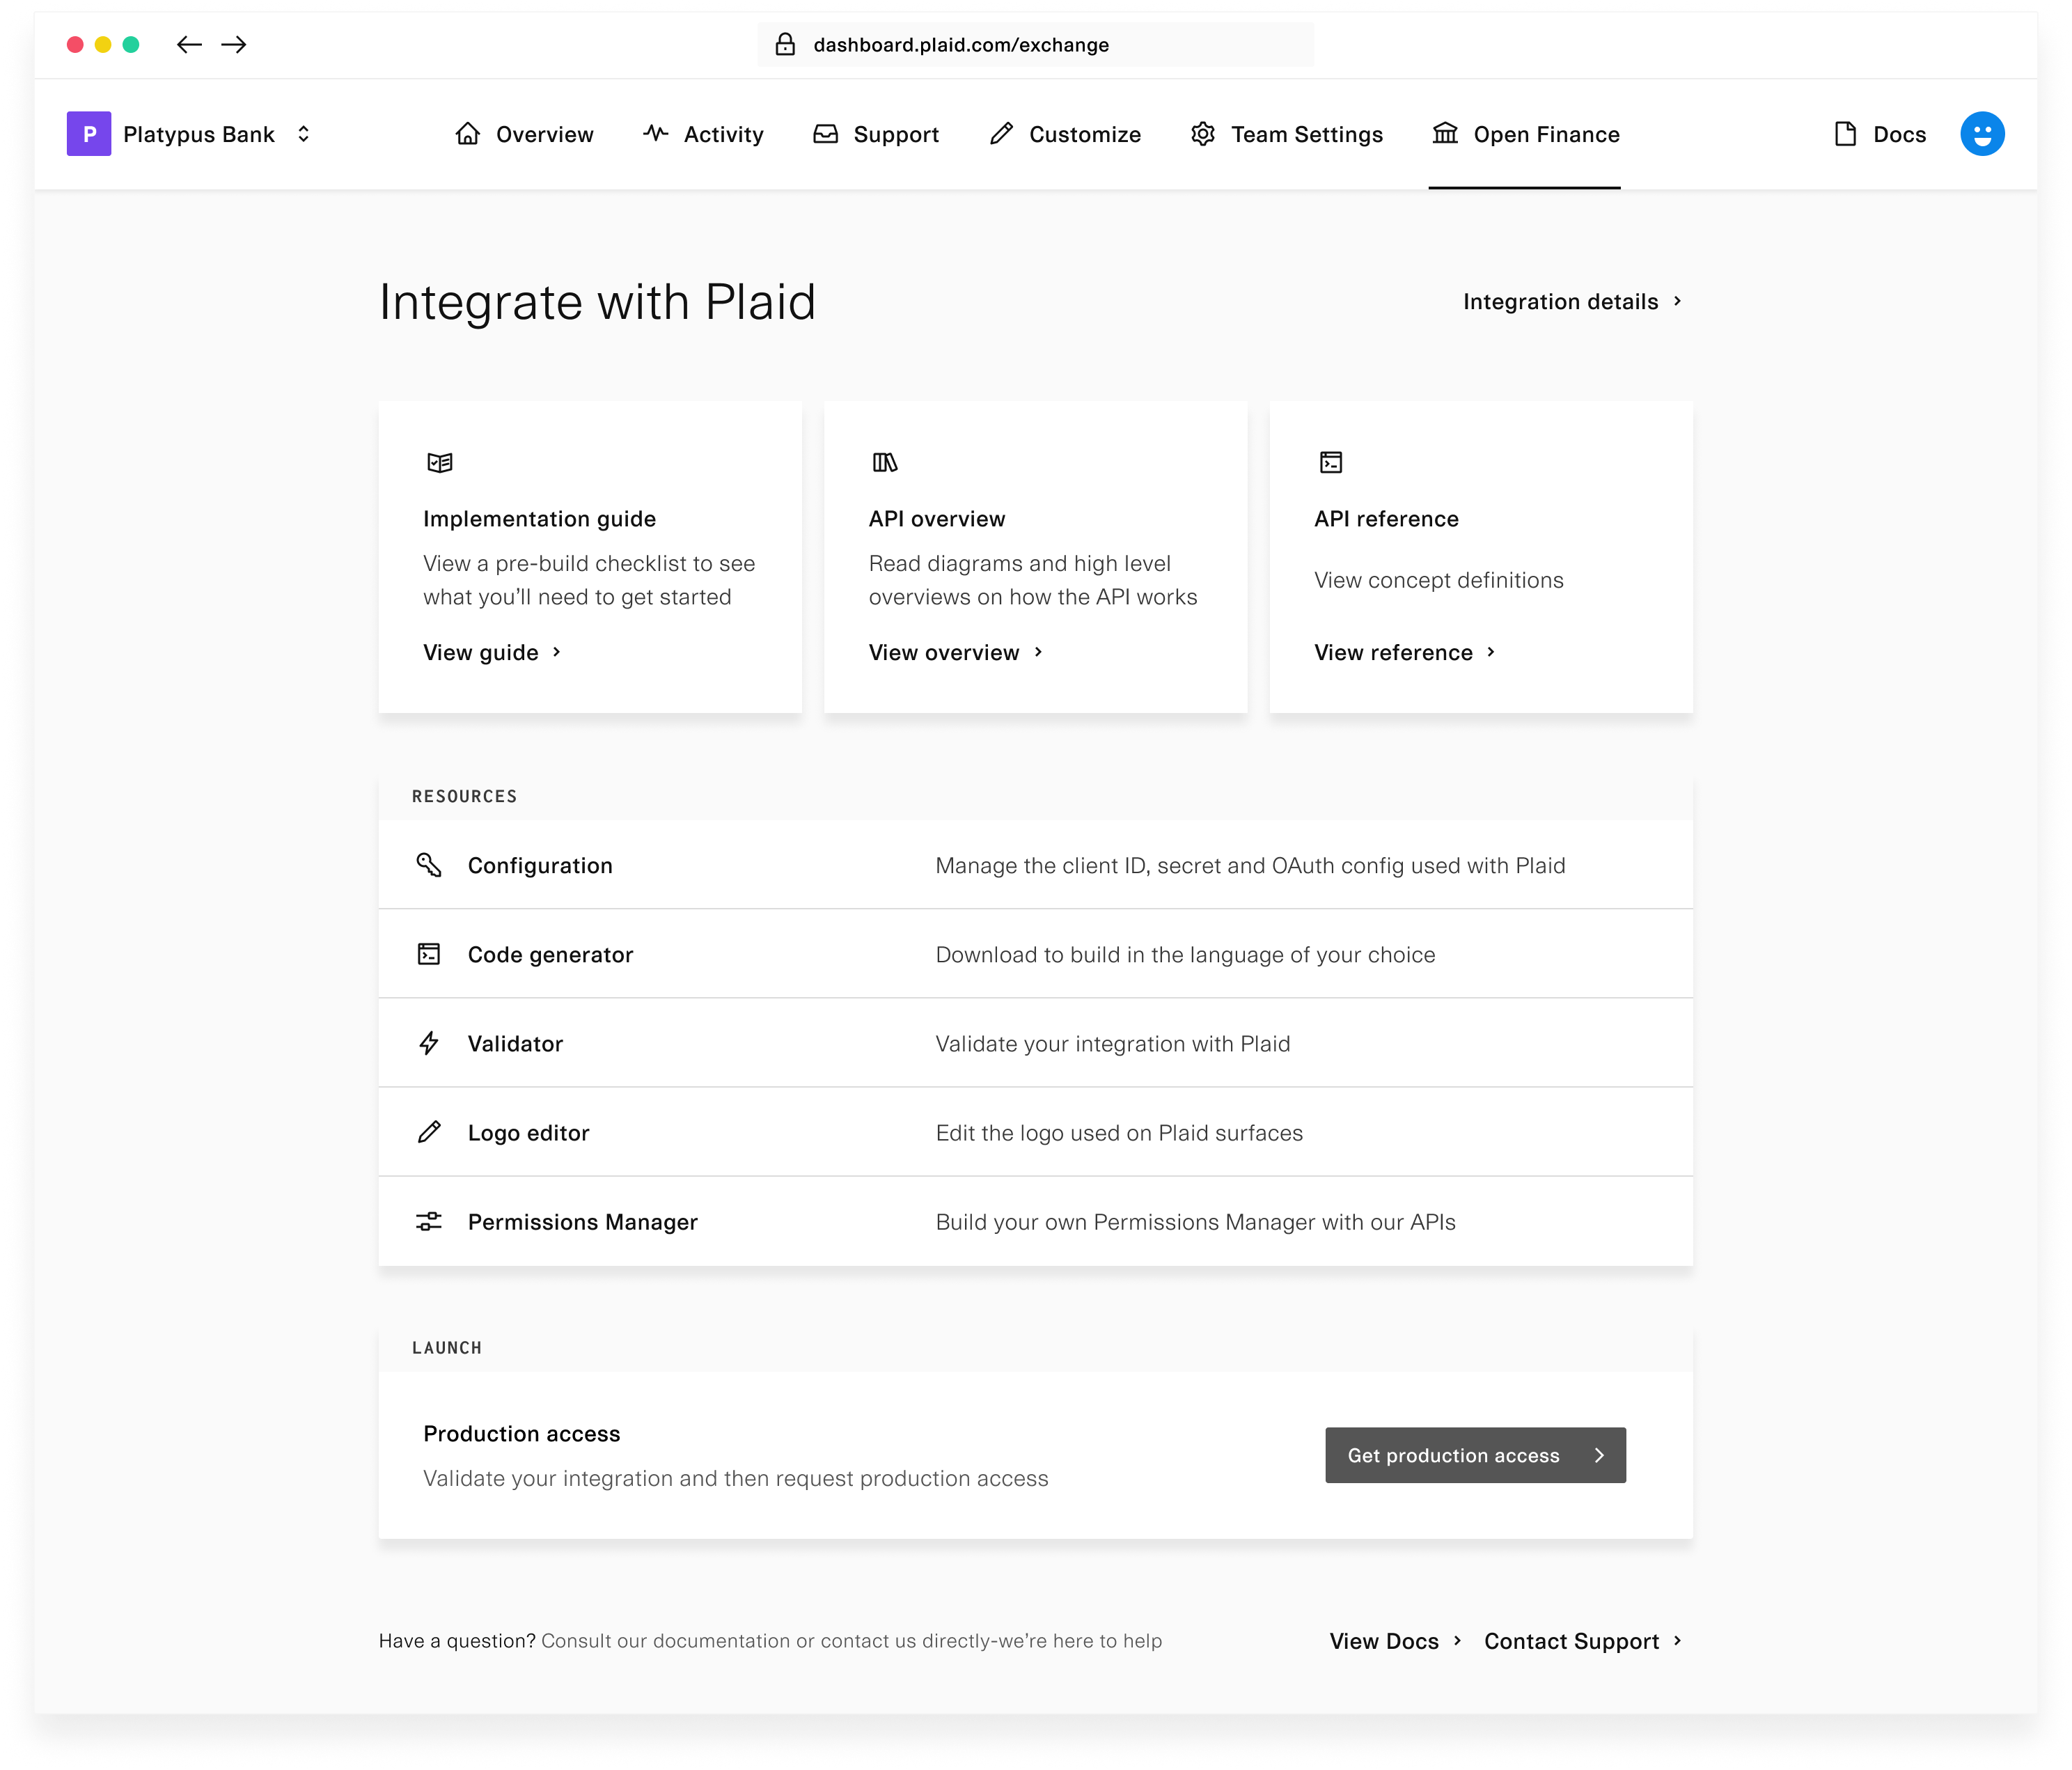This screenshot has height=1770, width=2072.
Task: Click the green window maximize dot
Action: click(131, 44)
